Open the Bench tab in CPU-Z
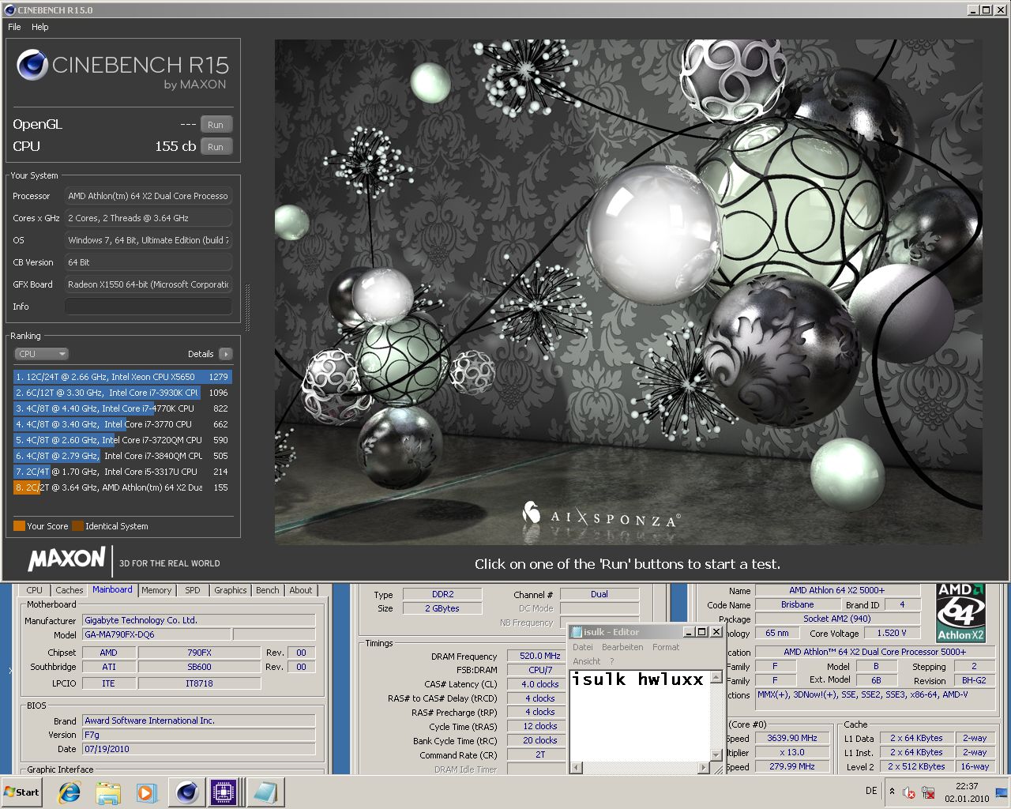The image size is (1011, 809). click(268, 590)
